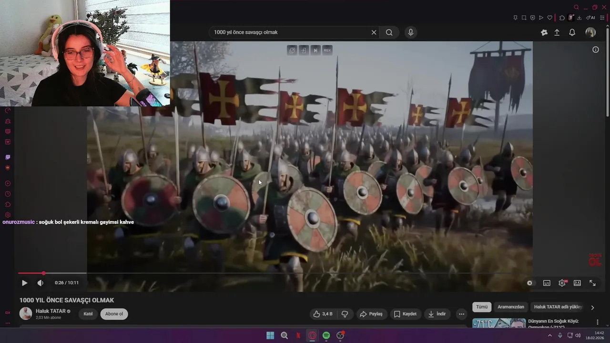Open browser downloads icon
The image size is (610, 343).
579,18
